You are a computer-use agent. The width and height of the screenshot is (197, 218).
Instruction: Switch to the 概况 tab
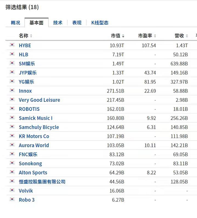pyautogui.click(x=16, y=22)
